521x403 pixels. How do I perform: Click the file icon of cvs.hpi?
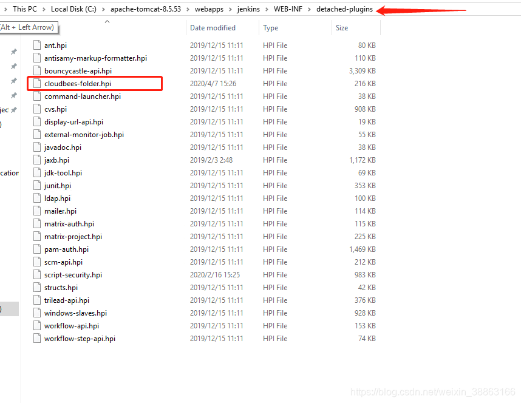coord(37,109)
